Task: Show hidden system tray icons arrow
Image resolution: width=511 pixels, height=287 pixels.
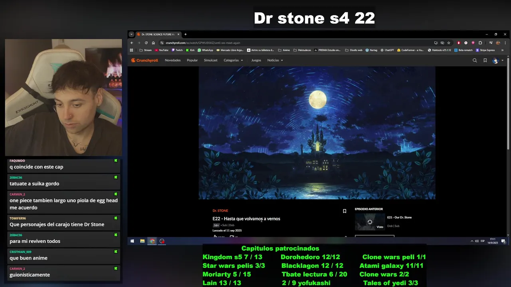Action: pos(472,241)
